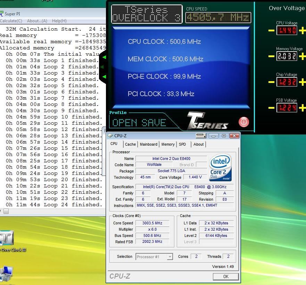Screen dimensions: 306x285
Task: Increase FSB Voltage with plus button
Action: 302,108
